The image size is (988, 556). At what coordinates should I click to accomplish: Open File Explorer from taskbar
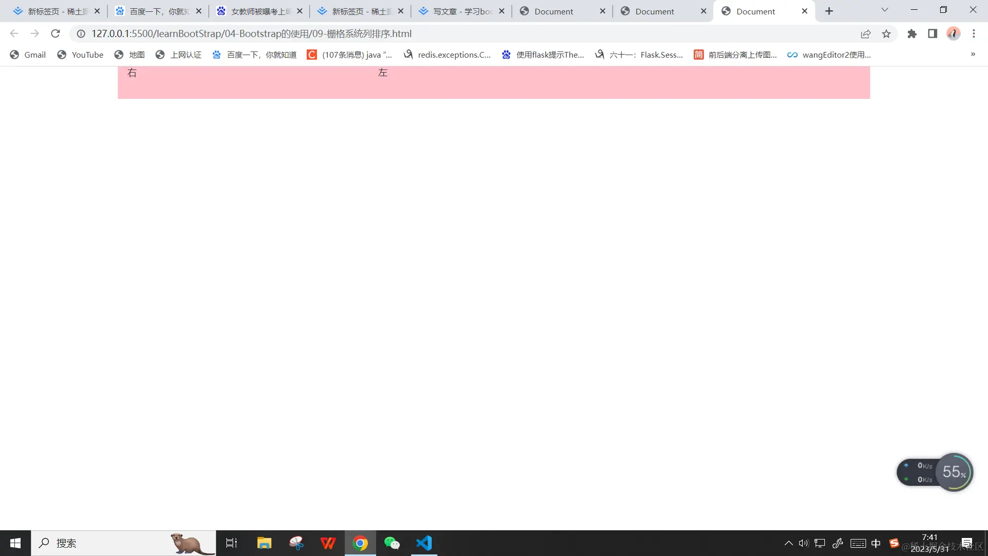(x=264, y=543)
